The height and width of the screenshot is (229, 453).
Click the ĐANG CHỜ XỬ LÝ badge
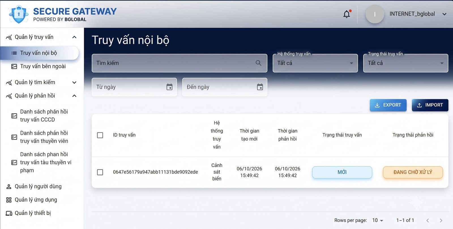tap(413, 172)
